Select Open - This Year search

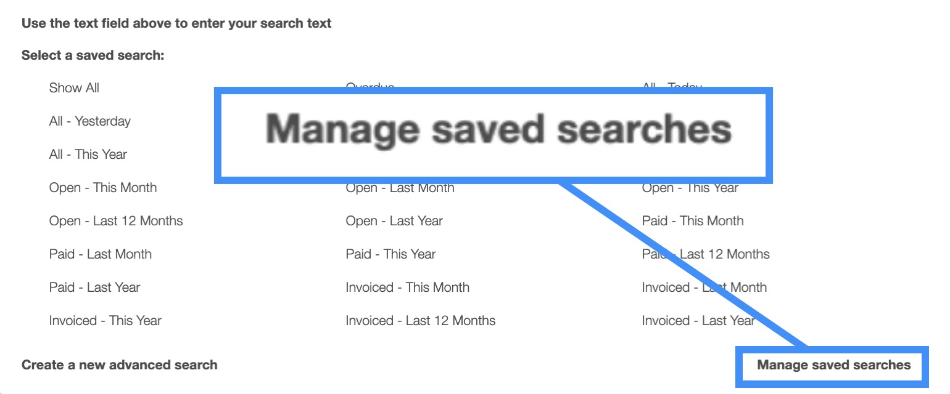coord(690,189)
